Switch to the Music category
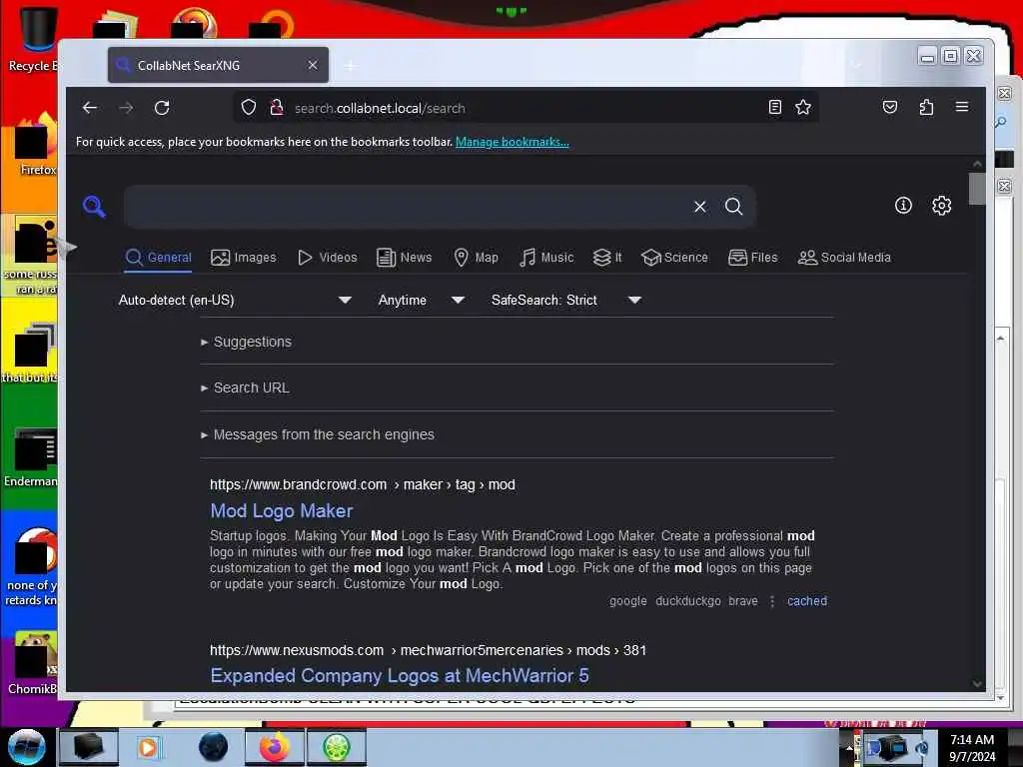The width and height of the screenshot is (1023, 767). tap(546, 258)
